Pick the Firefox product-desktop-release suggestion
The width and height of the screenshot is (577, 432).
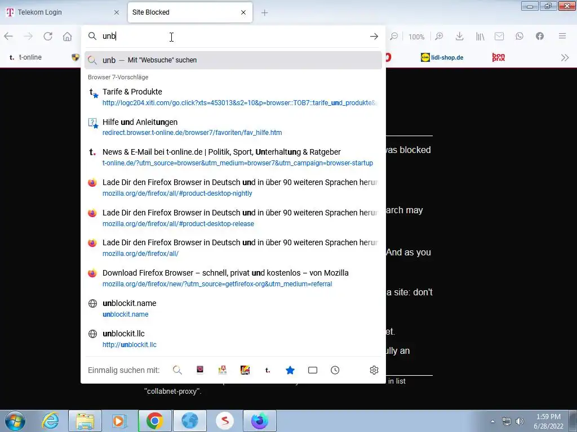click(233, 218)
